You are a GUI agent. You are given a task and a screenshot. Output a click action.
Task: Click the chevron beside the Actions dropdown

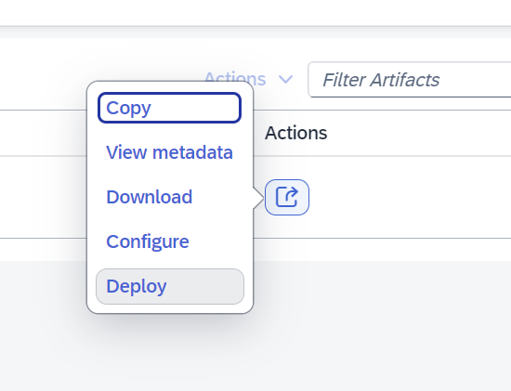286,79
